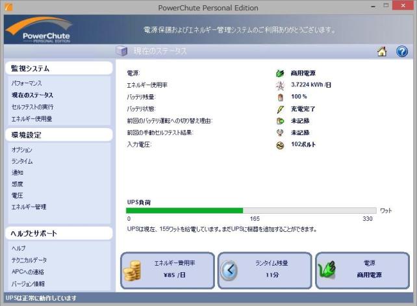Click the status bar UPSは正常に動作しています
Screen dimensions: 417x306
[x=41, y=298]
